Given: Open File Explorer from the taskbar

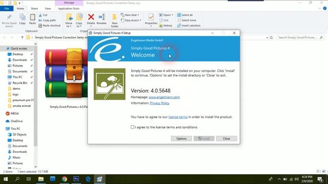Looking at the screenshot, I should [x=41, y=179].
